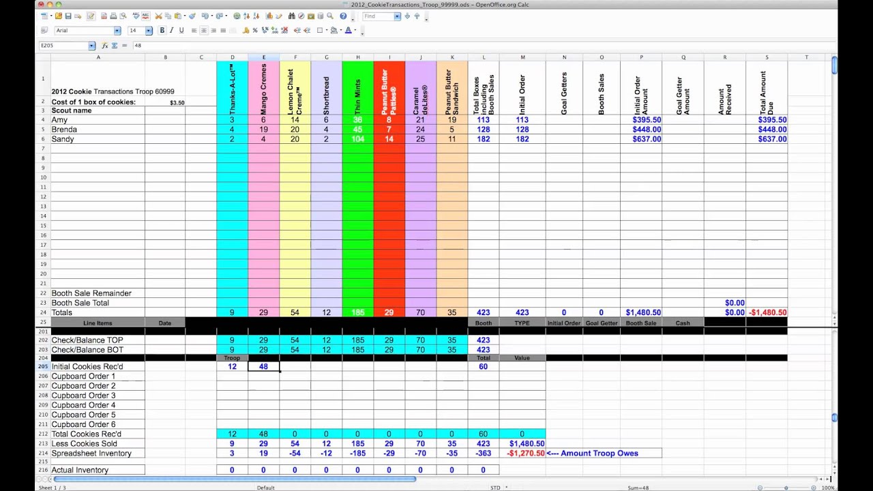The width and height of the screenshot is (873, 491).
Task: Open the Name Box dropdown for E205
Action: pyautogui.click(x=91, y=46)
